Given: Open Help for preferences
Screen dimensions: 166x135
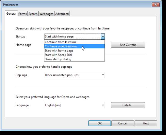Looking at the screenshot, I should coord(146,123).
